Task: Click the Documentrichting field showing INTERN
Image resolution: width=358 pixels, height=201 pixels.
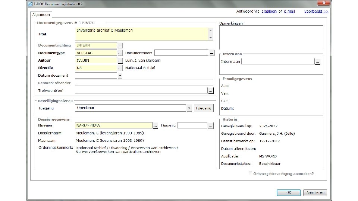Action: coord(96,45)
